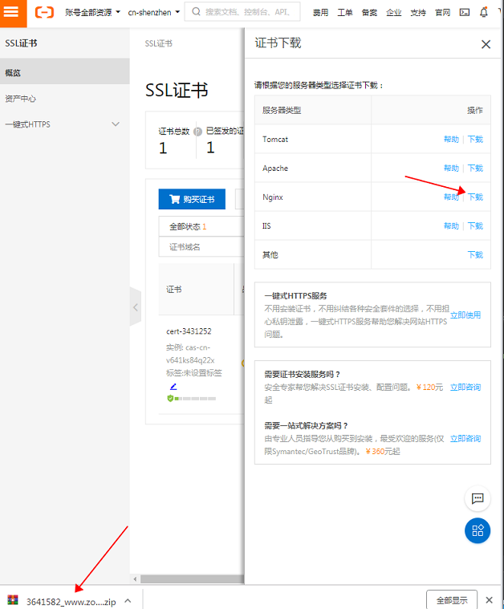Download the 其他 certificate format
The height and width of the screenshot is (609, 504).
click(475, 255)
